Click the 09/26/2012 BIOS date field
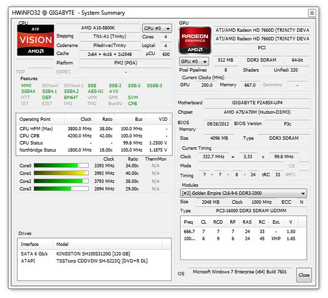Viewport: 328px width, 298px height. point(218,124)
